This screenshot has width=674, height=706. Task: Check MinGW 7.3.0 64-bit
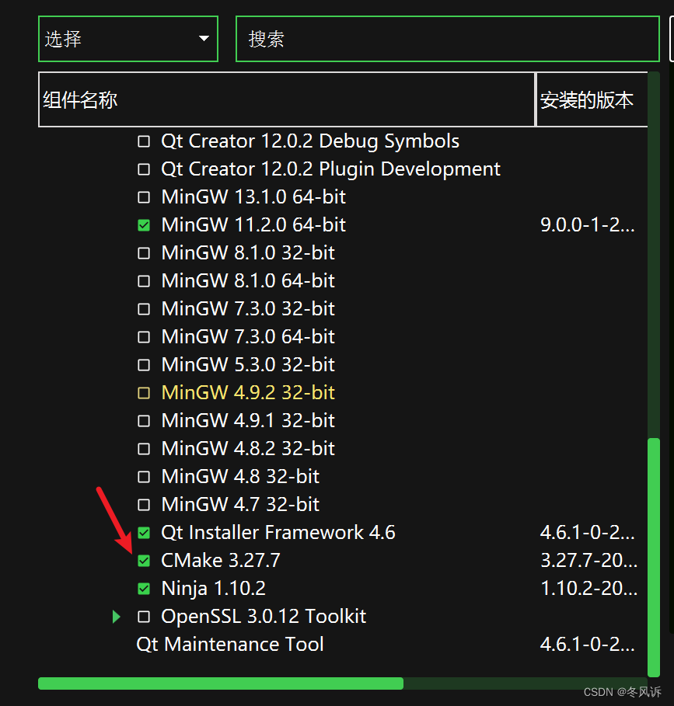pyautogui.click(x=144, y=336)
